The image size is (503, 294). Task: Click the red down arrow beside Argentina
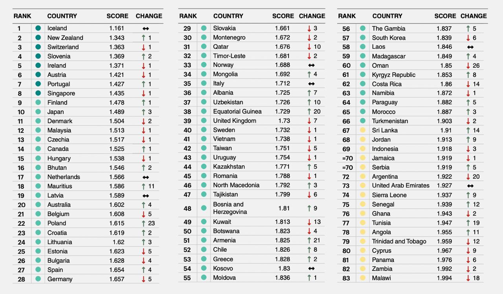pyautogui.click(x=468, y=177)
